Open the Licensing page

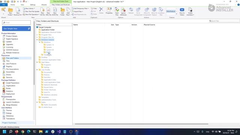(x=9, y=47)
